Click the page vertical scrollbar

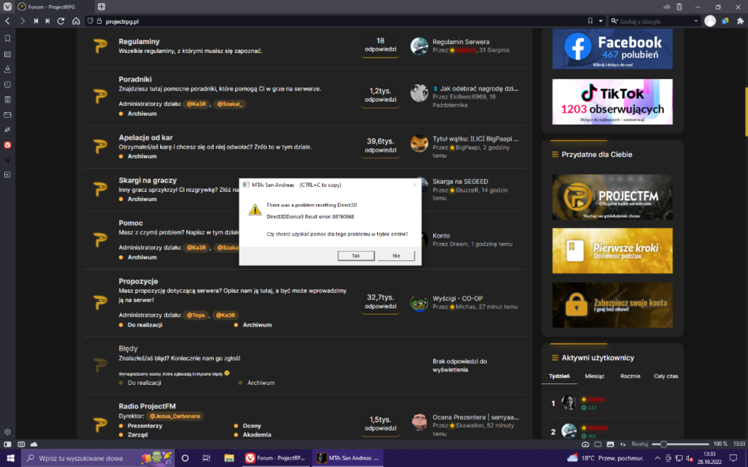[x=745, y=112]
